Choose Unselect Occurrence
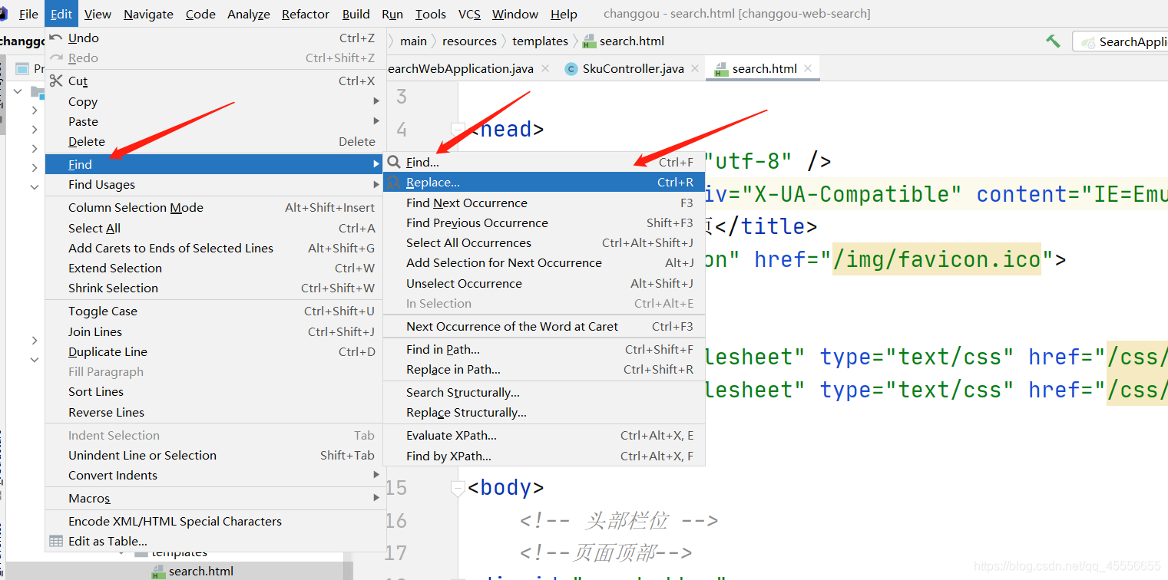The width and height of the screenshot is (1168, 580). (x=544, y=283)
